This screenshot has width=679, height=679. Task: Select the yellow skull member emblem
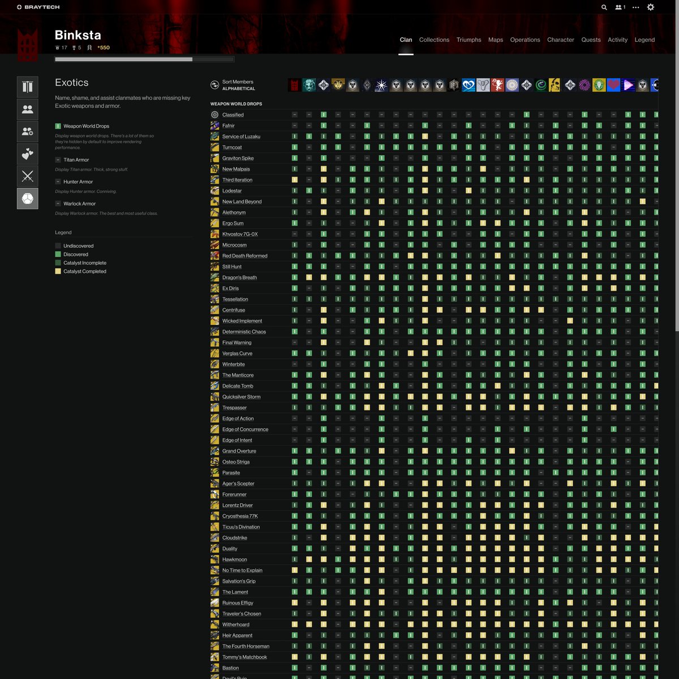point(555,85)
